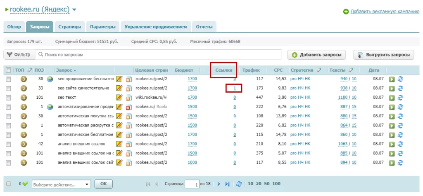423x196 pixels.
Task: Click the pencil icon beside ТОП column header
Action: tap(29, 70)
